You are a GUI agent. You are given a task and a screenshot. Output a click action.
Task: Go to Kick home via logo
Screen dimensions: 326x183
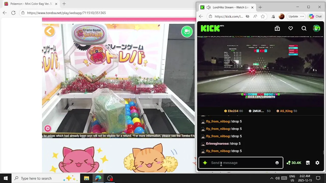point(212,28)
